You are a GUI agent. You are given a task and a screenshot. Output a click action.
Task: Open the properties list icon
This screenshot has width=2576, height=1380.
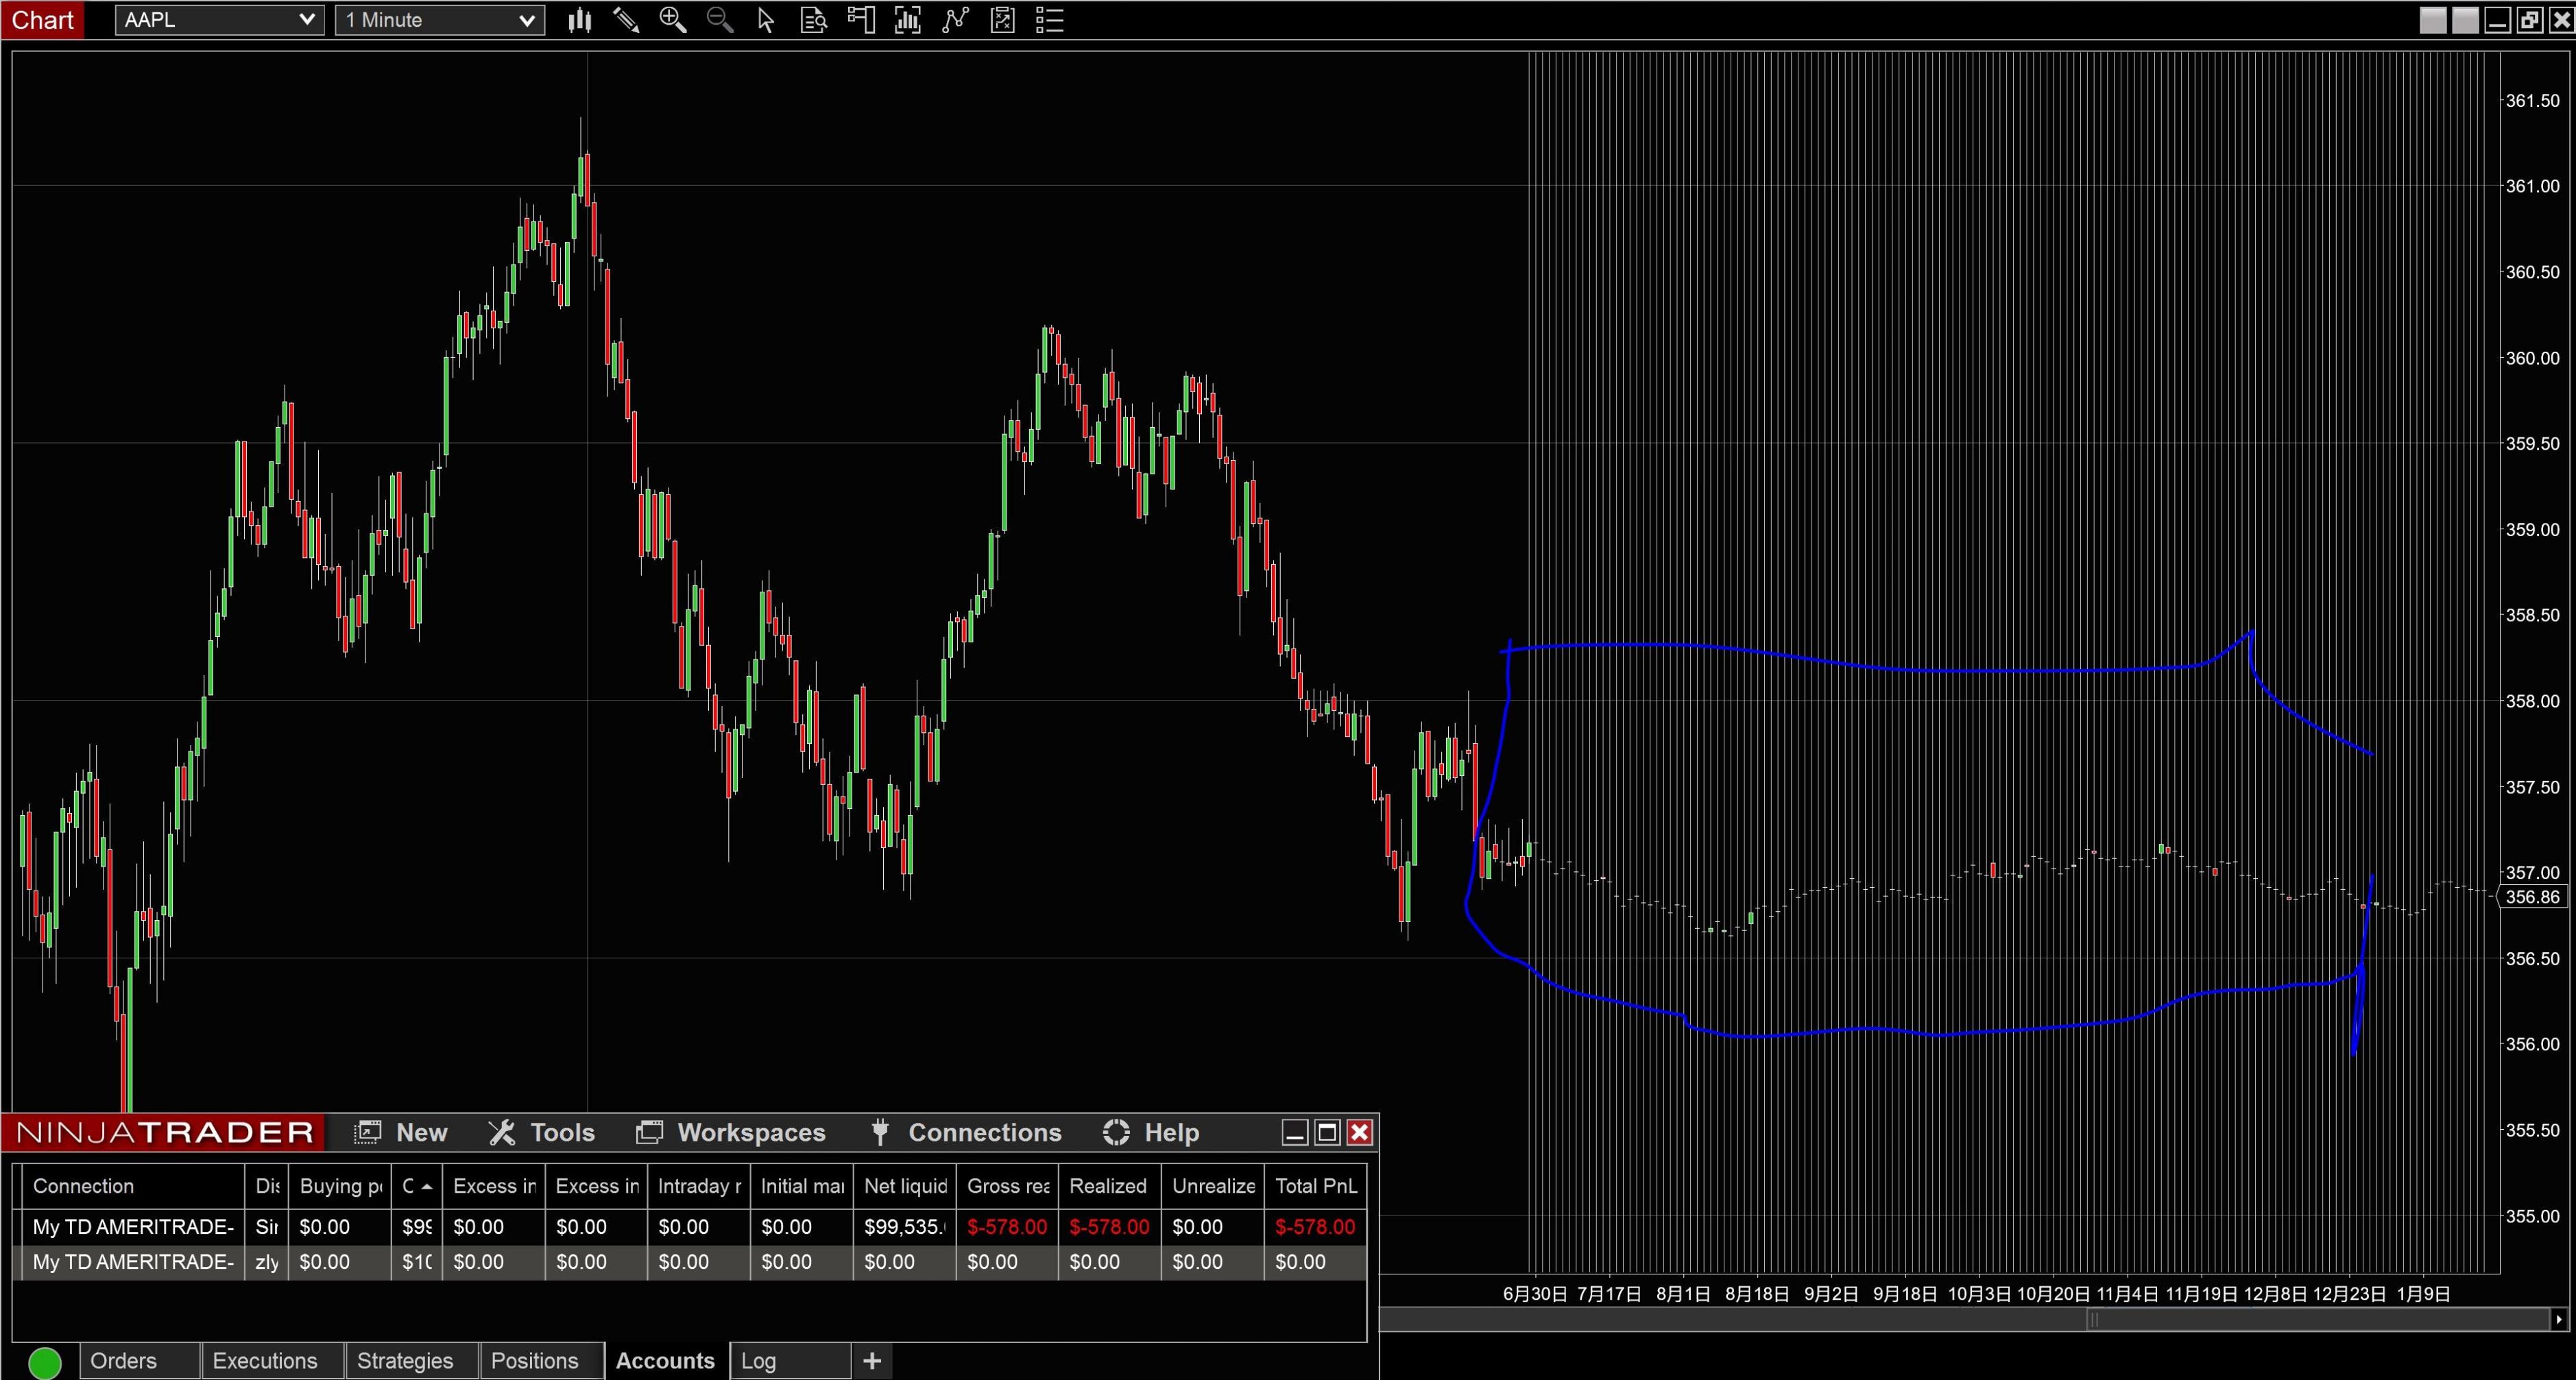click(1049, 20)
